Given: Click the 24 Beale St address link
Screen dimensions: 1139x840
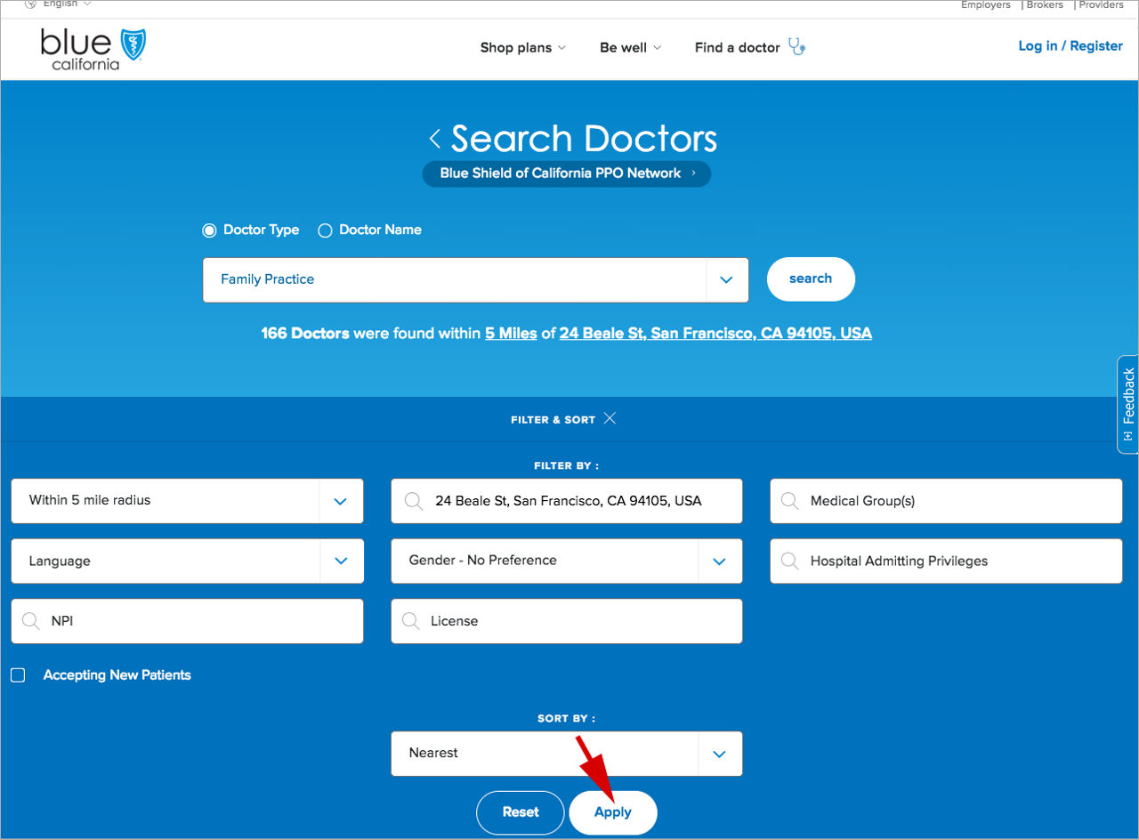Looking at the screenshot, I should [715, 333].
